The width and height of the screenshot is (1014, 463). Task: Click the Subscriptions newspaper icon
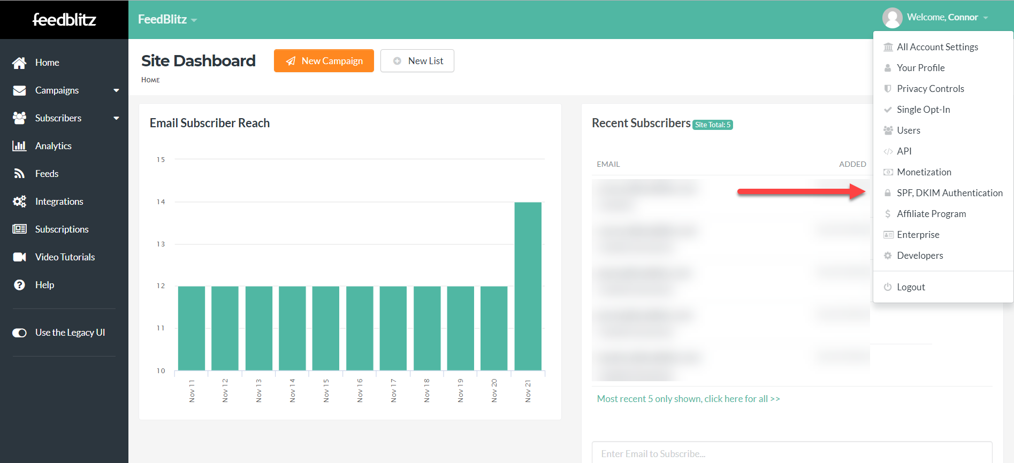tap(19, 229)
